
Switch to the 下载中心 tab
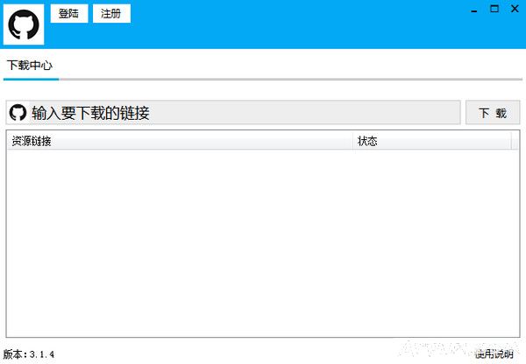pos(30,66)
